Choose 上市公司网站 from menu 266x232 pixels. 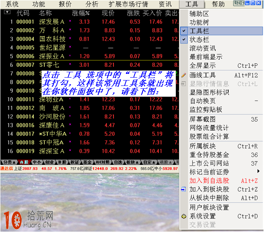(222, 164)
